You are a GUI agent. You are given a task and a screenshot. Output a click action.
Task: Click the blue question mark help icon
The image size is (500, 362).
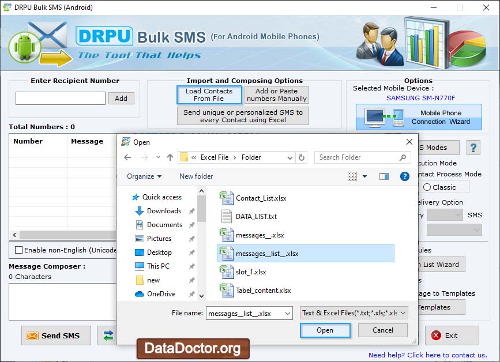click(473, 148)
